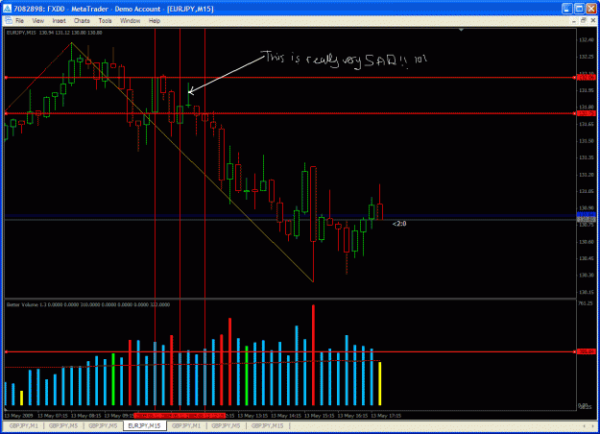Viewport: 600px width, 434px height.
Task: Switch to the GBPJPY,M15 chart tab
Action: coord(268,425)
